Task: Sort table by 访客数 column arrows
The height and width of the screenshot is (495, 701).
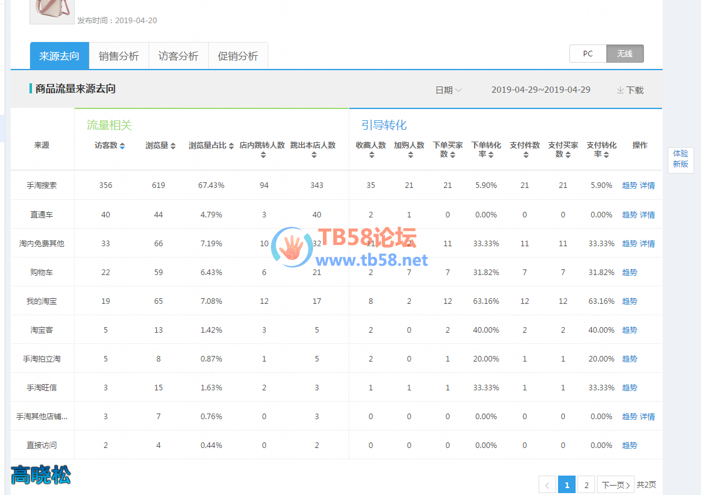Action: [122, 146]
